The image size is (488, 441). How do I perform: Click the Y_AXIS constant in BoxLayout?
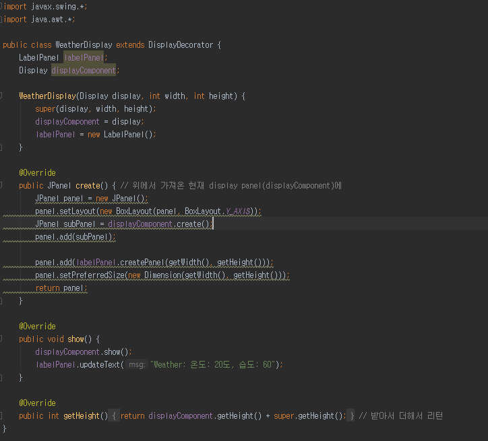pos(238,211)
